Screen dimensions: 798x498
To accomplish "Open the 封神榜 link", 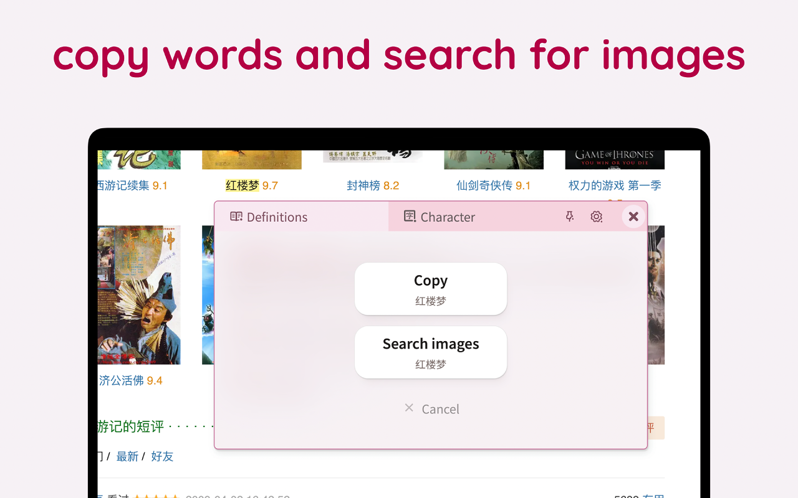I will [x=363, y=186].
